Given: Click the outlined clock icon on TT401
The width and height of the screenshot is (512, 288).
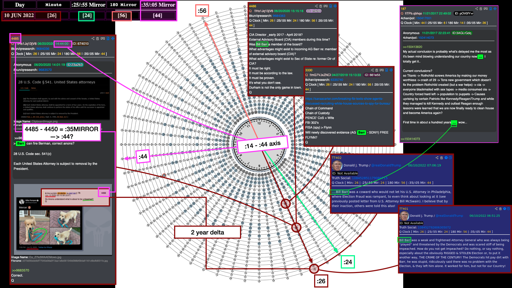Looking at the screenshot, I should click(508, 209).
